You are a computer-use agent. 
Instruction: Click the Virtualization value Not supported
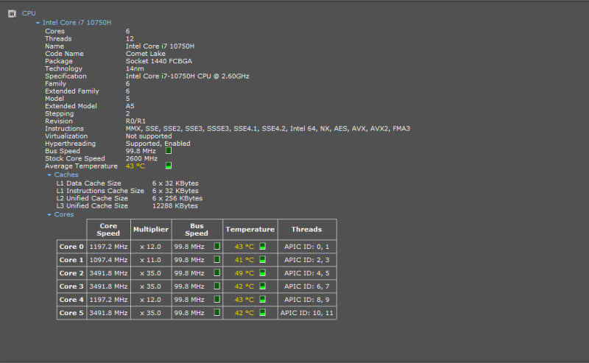pos(149,136)
